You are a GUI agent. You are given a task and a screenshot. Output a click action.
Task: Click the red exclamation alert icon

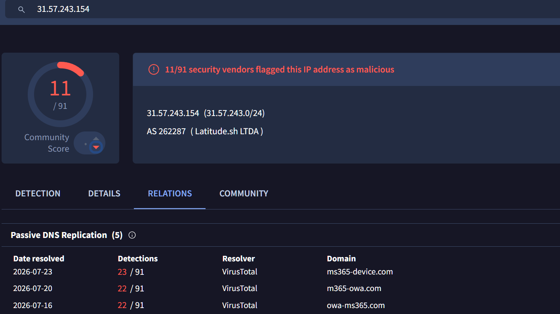coord(154,70)
